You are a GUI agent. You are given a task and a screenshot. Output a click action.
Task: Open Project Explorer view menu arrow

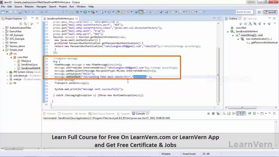tap(37, 24)
